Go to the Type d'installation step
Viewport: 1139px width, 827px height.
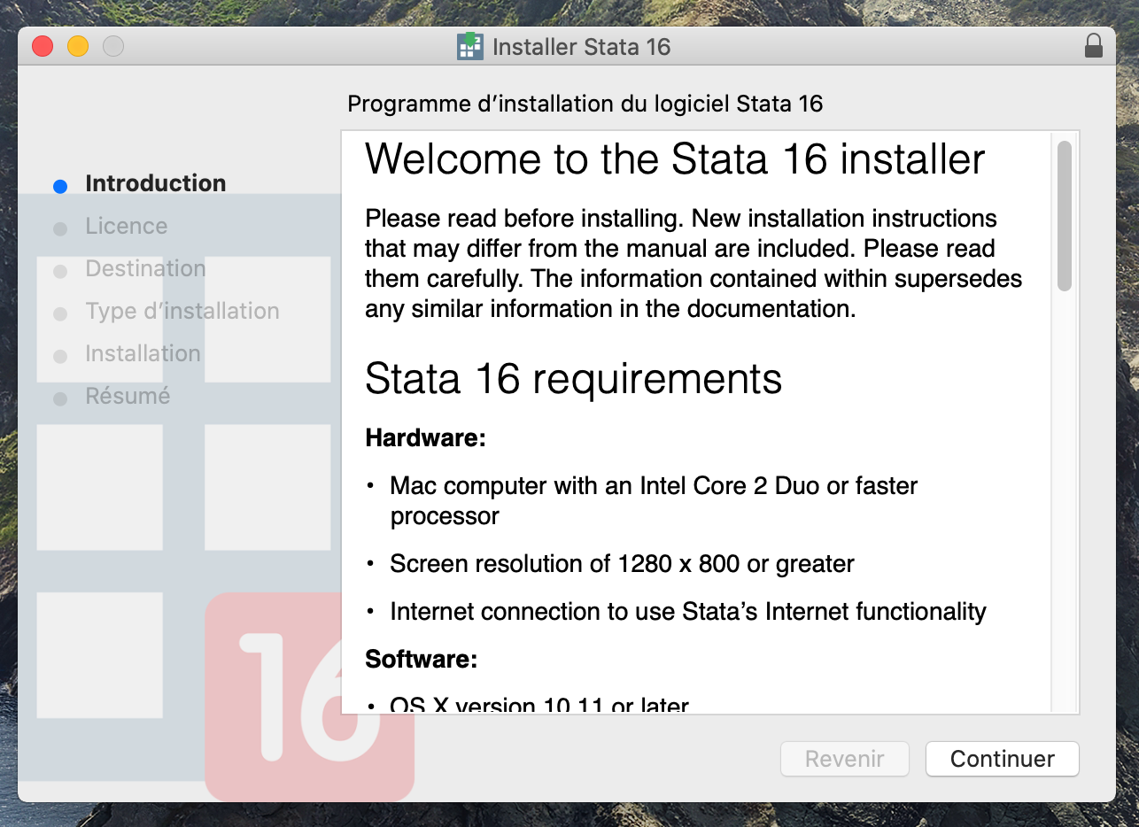click(x=182, y=311)
